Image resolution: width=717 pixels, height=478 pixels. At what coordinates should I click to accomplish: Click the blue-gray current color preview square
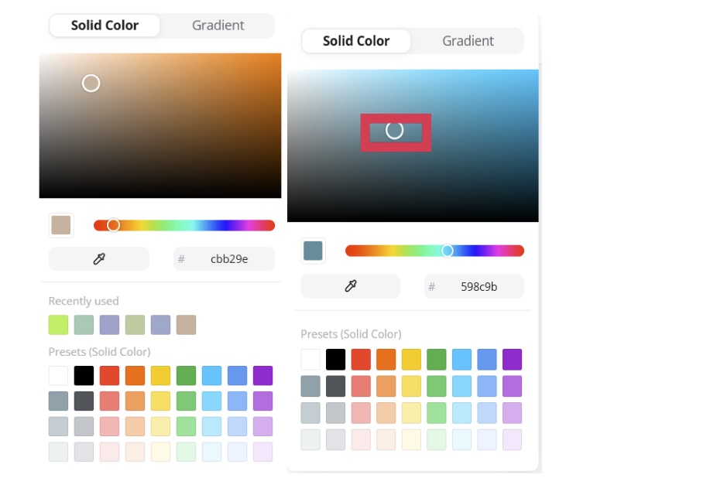click(x=313, y=251)
